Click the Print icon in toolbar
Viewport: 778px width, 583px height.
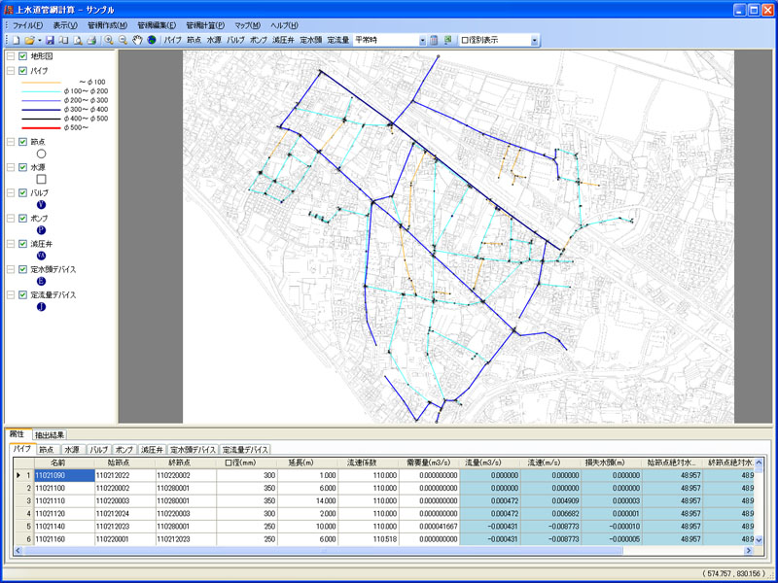click(90, 41)
